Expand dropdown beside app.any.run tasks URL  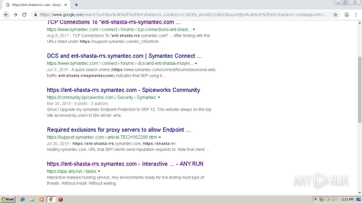(99, 171)
